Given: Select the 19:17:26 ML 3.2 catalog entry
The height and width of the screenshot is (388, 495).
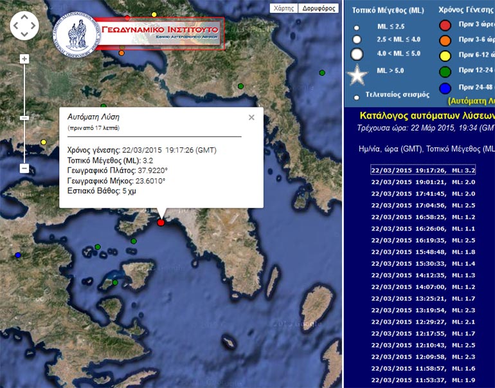Looking at the screenshot, I should (423, 171).
